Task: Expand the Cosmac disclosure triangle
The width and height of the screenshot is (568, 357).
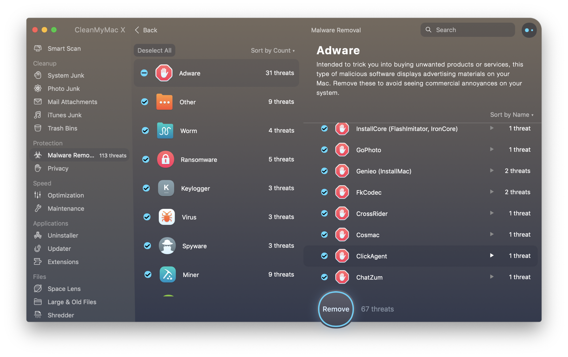Action: [x=492, y=234]
